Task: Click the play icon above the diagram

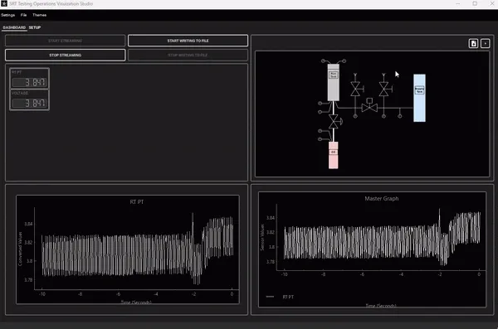Action: click(485, 43)
